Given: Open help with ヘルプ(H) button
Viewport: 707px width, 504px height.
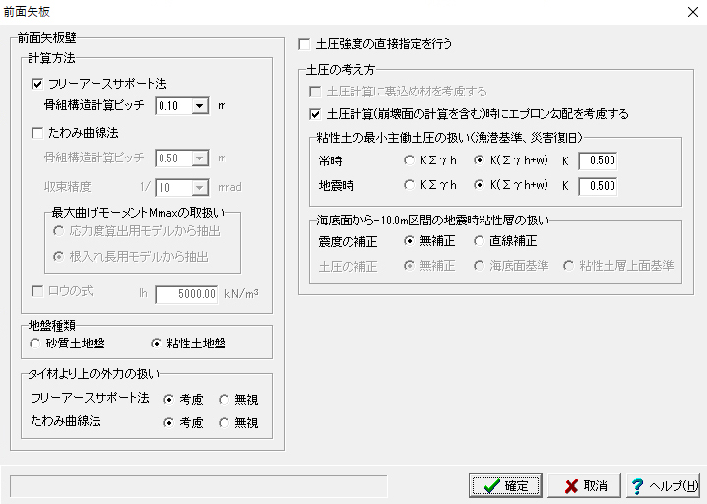Looking at the screenshot, I should point(664,486).
